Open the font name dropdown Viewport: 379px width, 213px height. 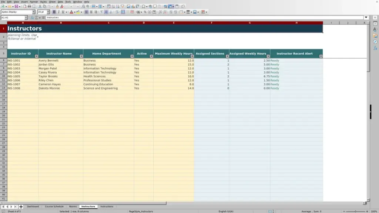pos(33,12)
